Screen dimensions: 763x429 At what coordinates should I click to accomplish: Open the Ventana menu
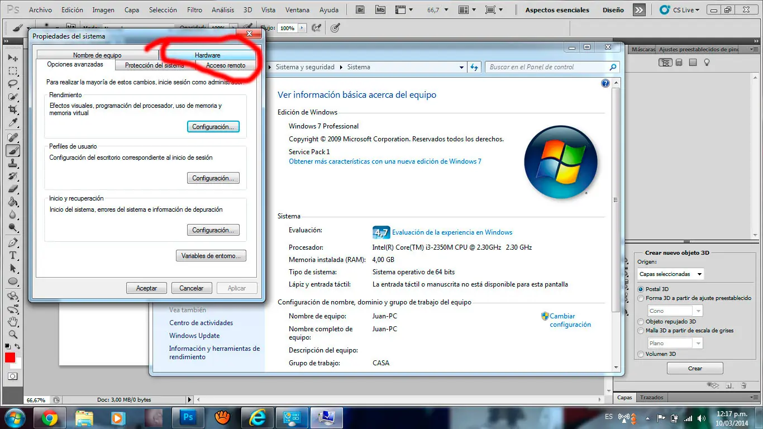coord(297,10)
